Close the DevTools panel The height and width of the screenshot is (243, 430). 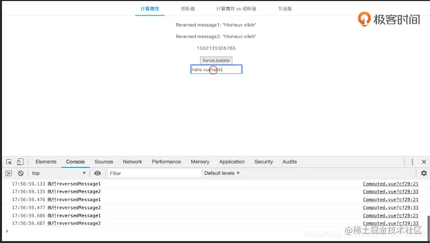pyautogui.click(x=424, y=162)
